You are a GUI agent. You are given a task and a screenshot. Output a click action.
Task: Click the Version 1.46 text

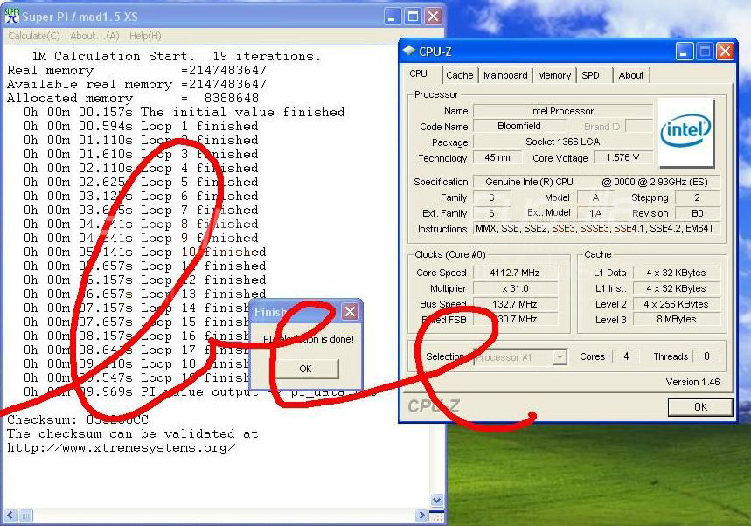[692, 382]
